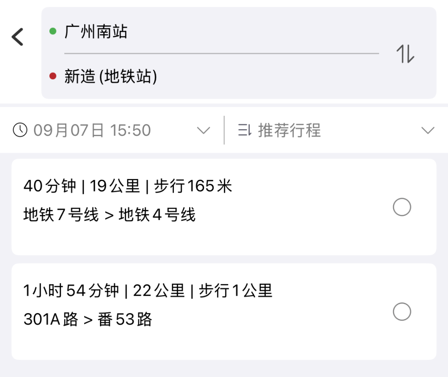
Task: Edit the origin field 广州南站
Action: pyautogui.click(x=96, y=32)
